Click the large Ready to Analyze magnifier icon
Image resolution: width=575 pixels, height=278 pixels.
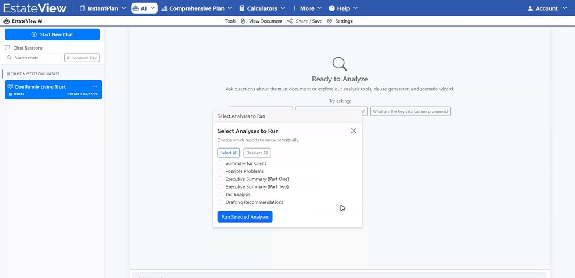[x=340, y=64]
